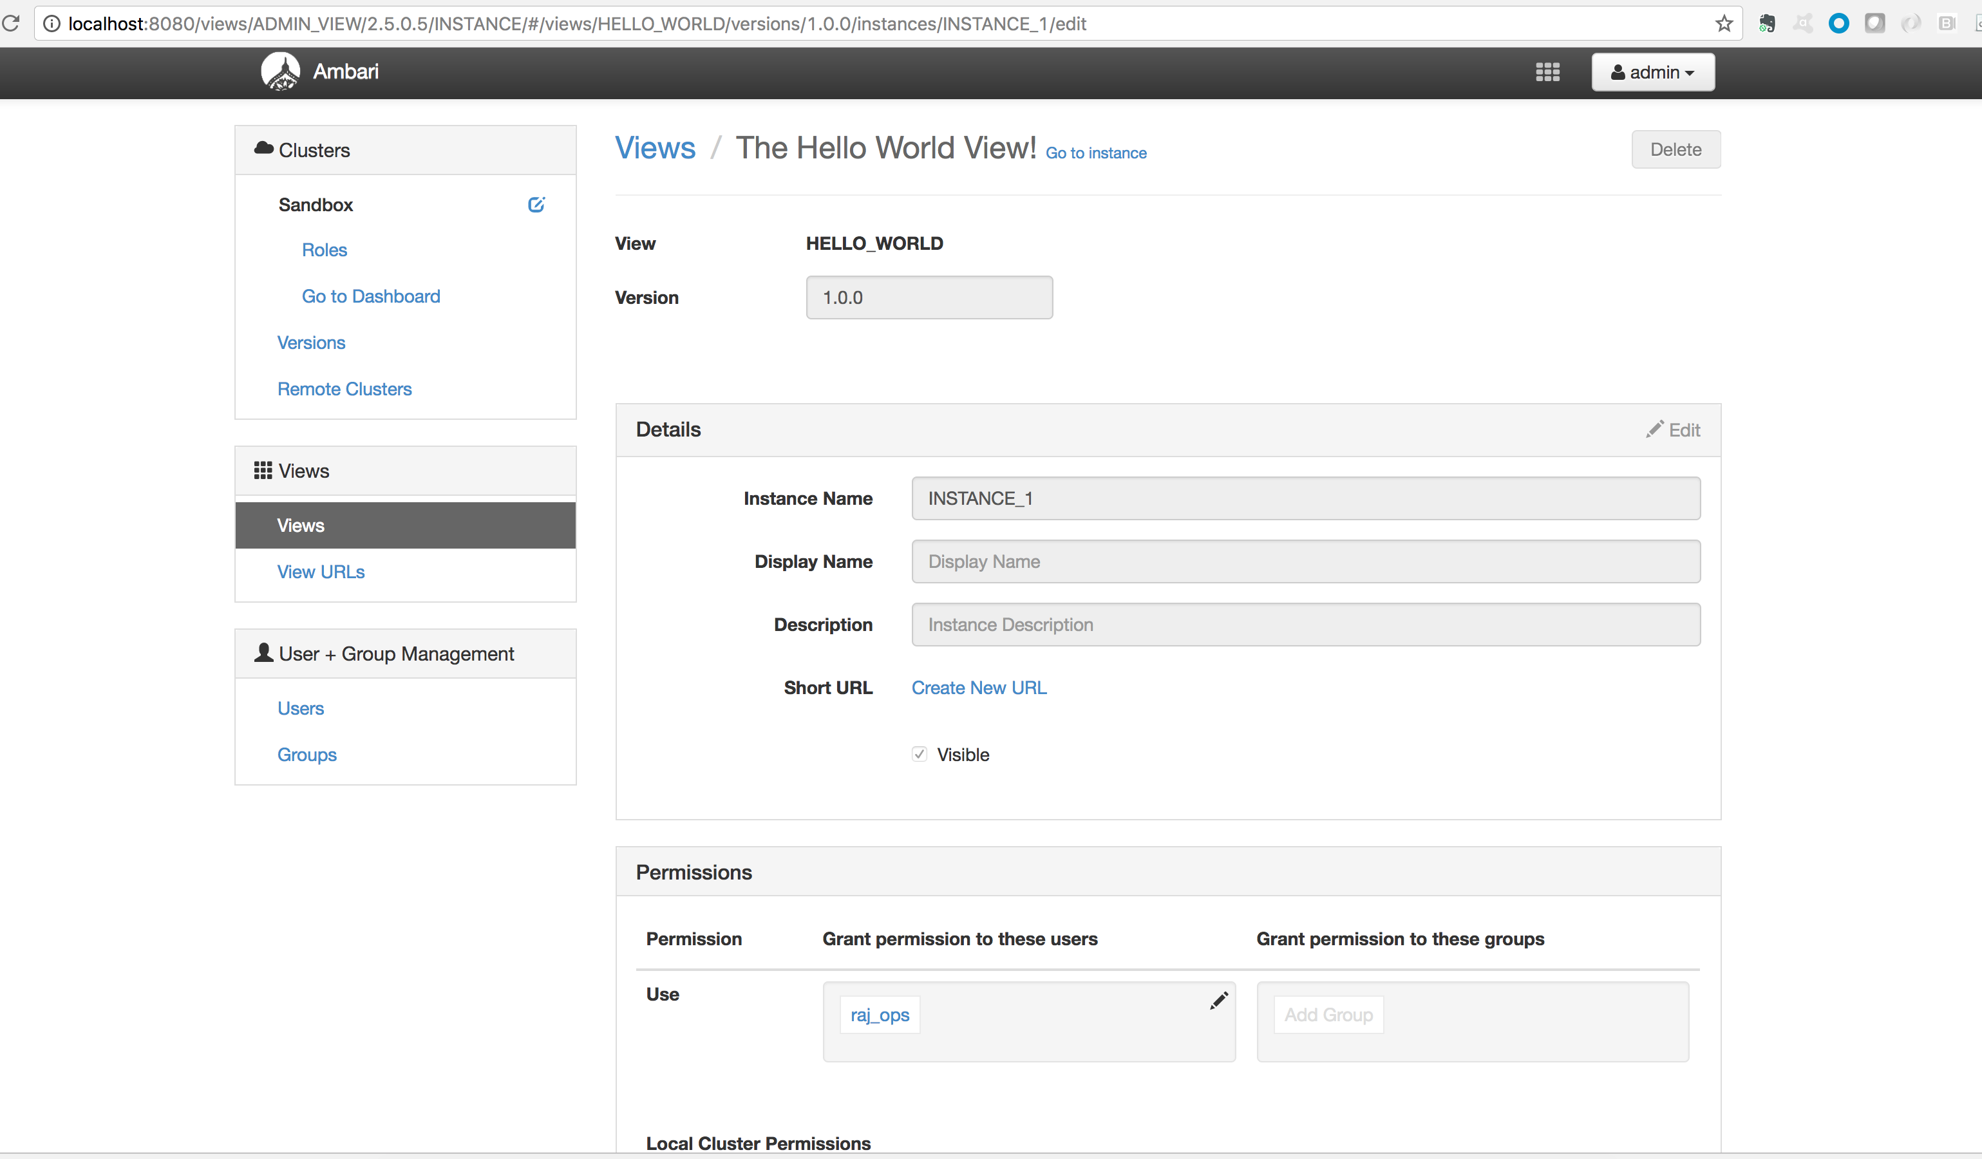Click the Delete button

1675,149
